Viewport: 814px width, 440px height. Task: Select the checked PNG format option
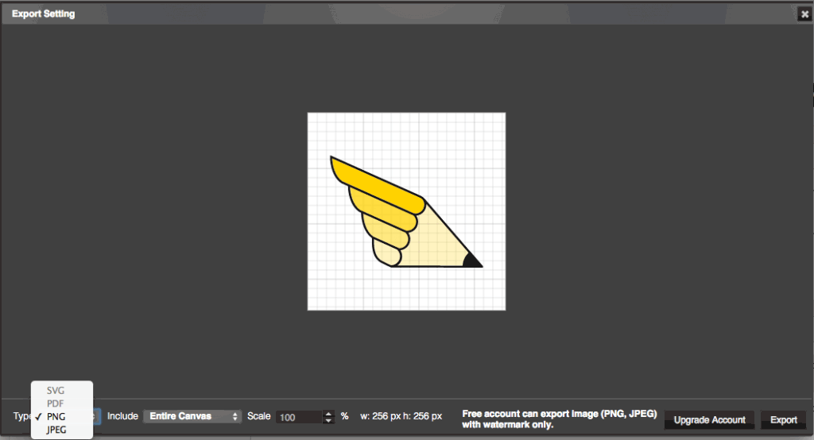tap(56, 416)
